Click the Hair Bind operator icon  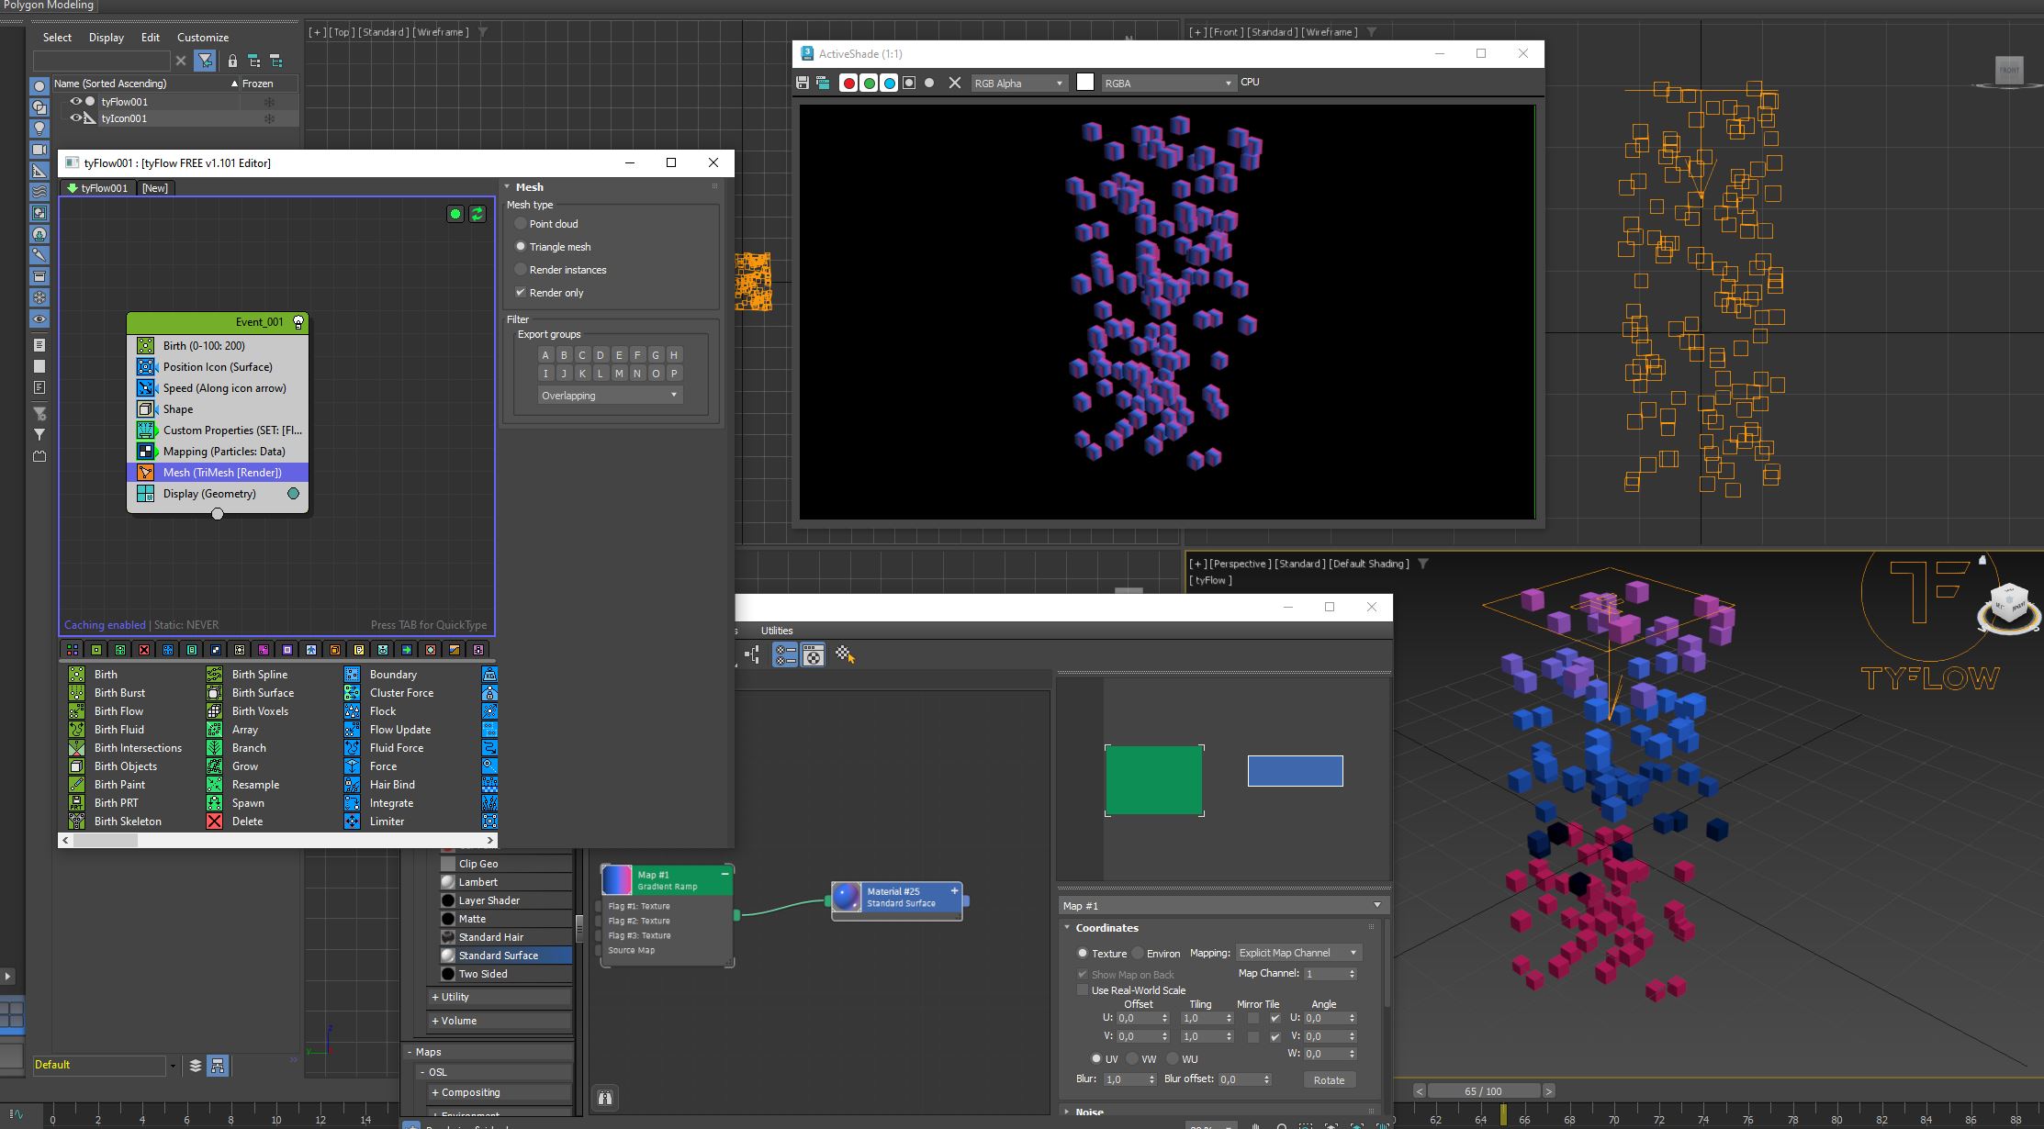tap(353, 785)
